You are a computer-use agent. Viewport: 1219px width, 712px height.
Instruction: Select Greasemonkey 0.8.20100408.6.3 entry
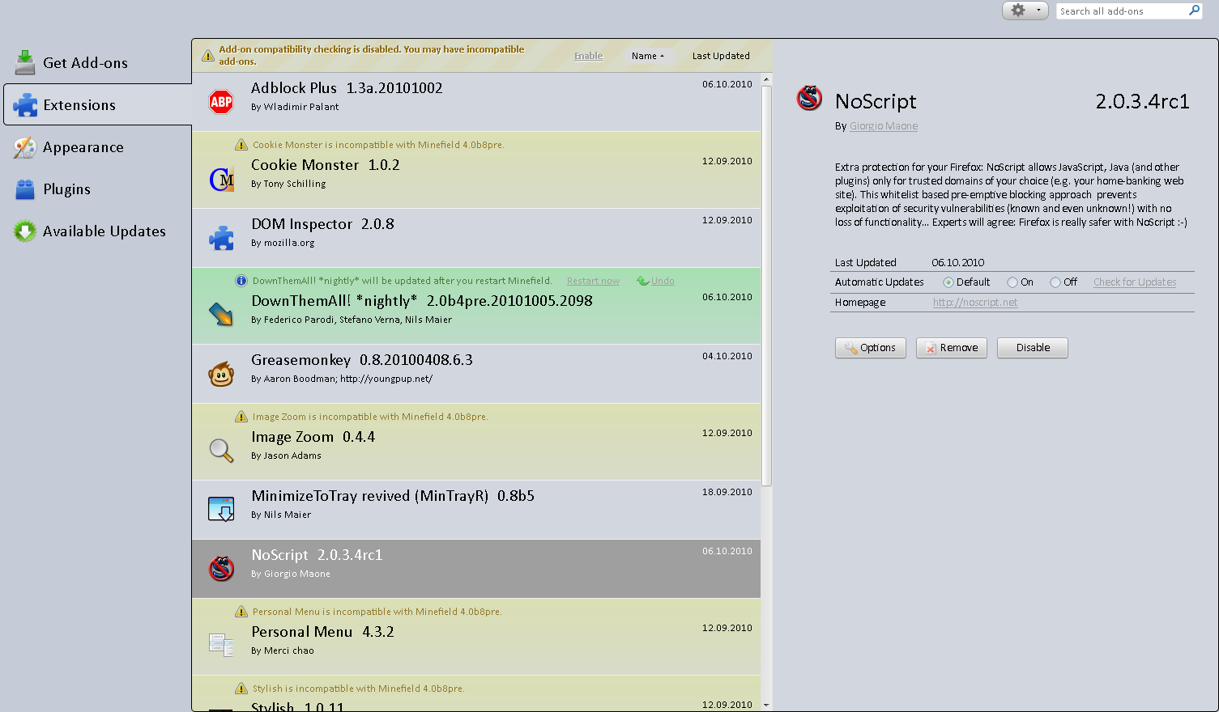pyautogui.click(x=476, y=374)
